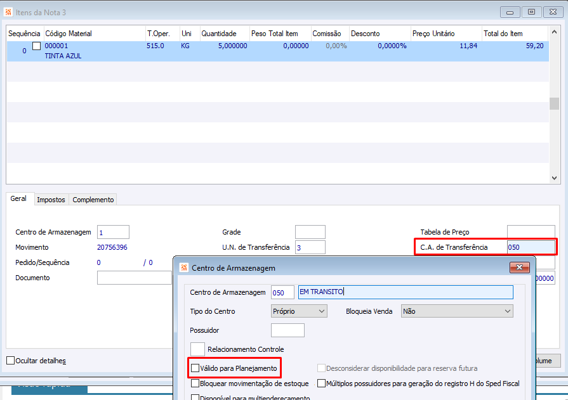Toggle Disponível para multiendereçamento checkbox
568x400 pixels.
click(x=195, y=397)
